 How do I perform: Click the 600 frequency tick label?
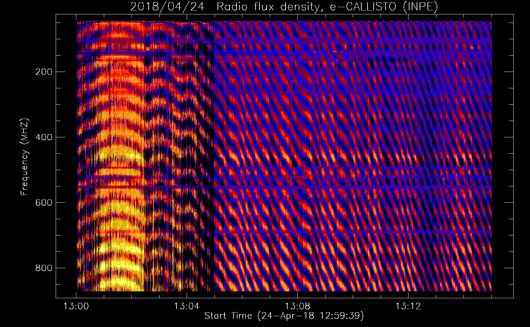(x=44, y=203)
